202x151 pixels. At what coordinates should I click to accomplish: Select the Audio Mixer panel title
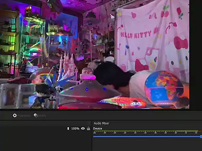click(x=101, y=123)
